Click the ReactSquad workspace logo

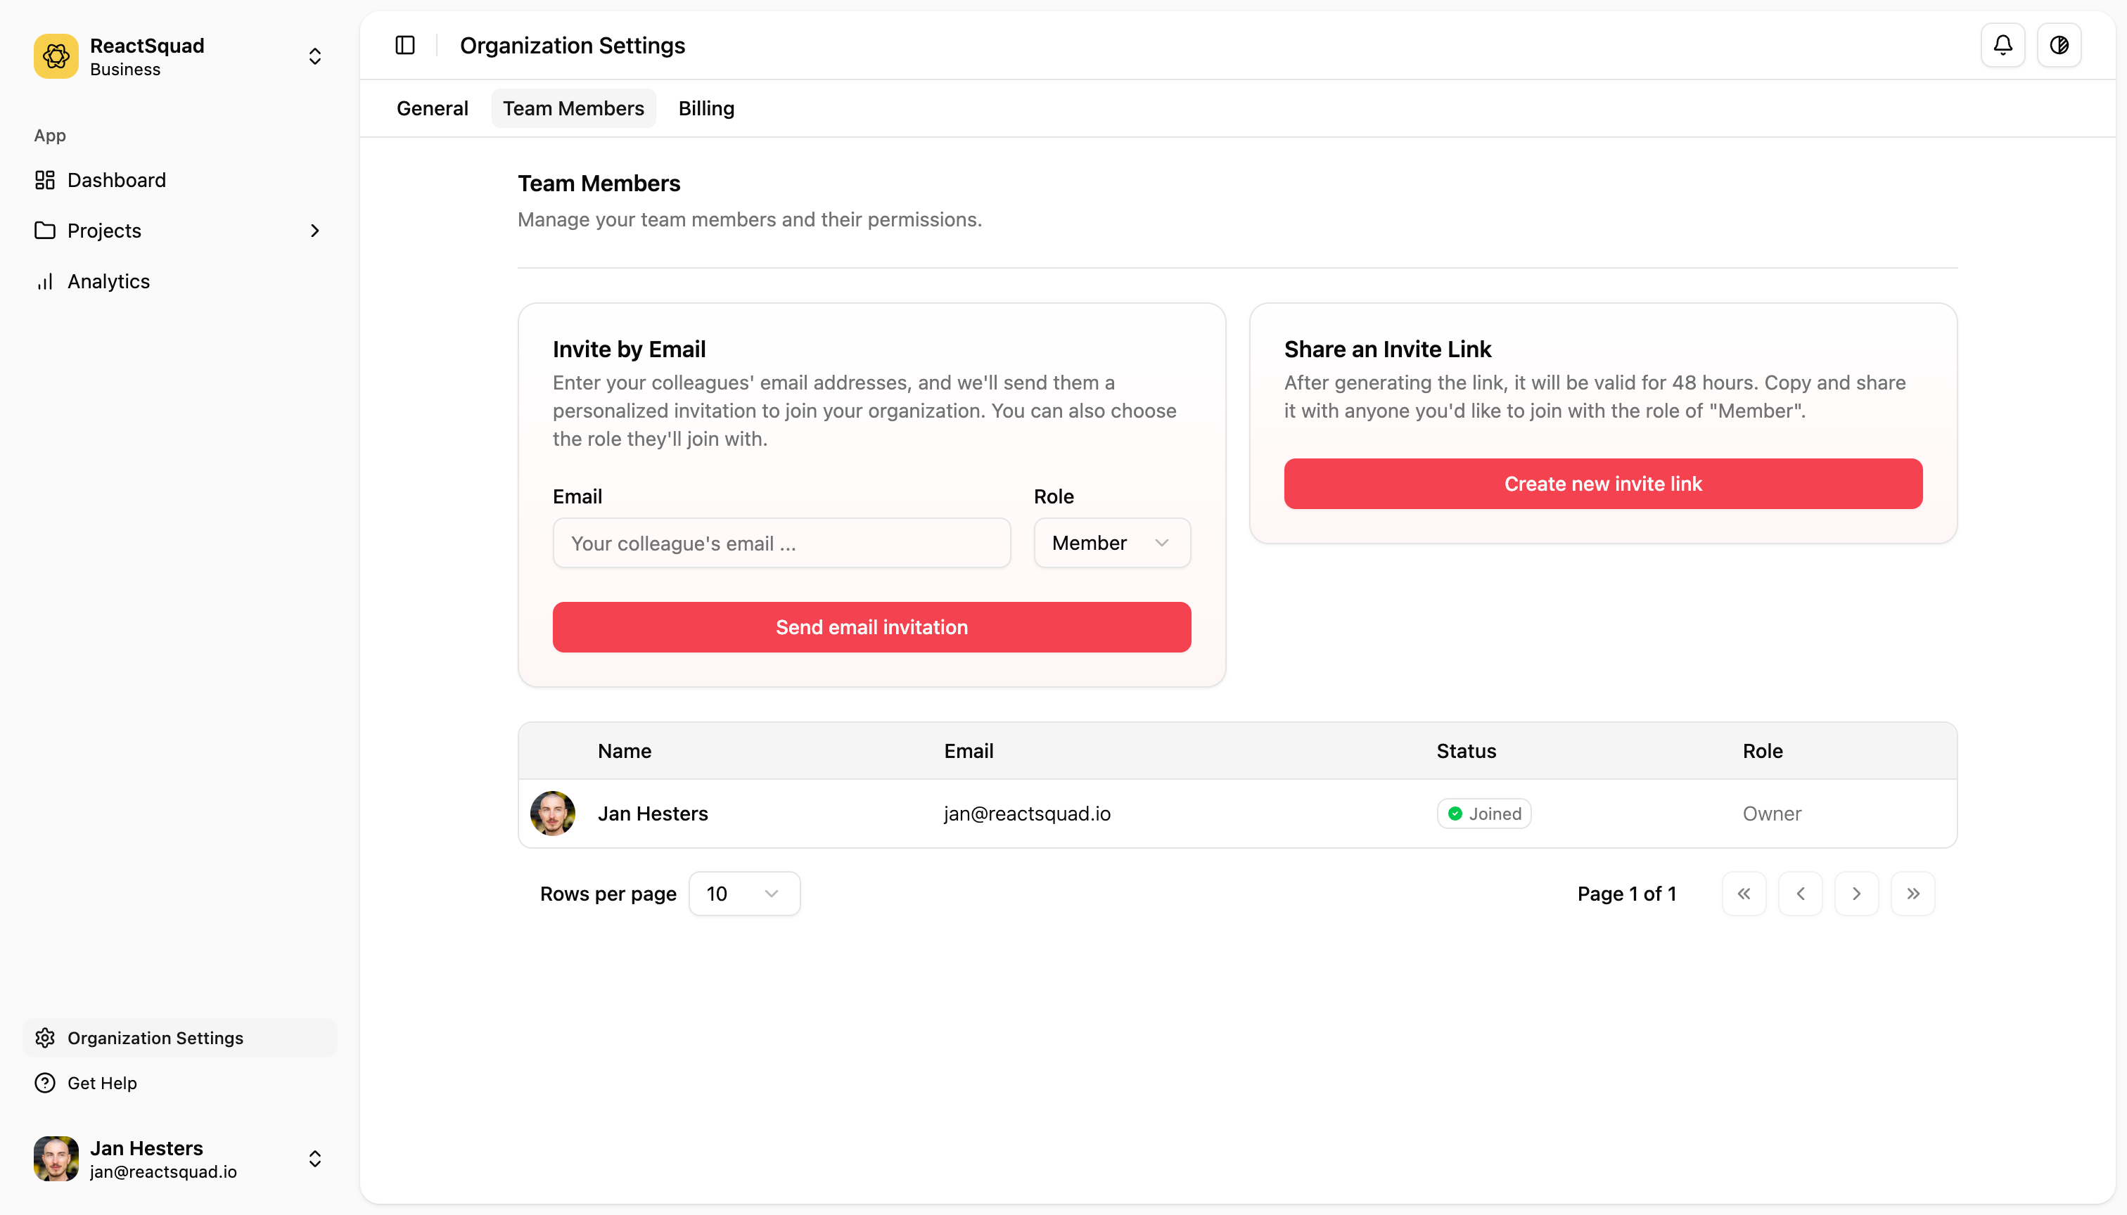55,56
